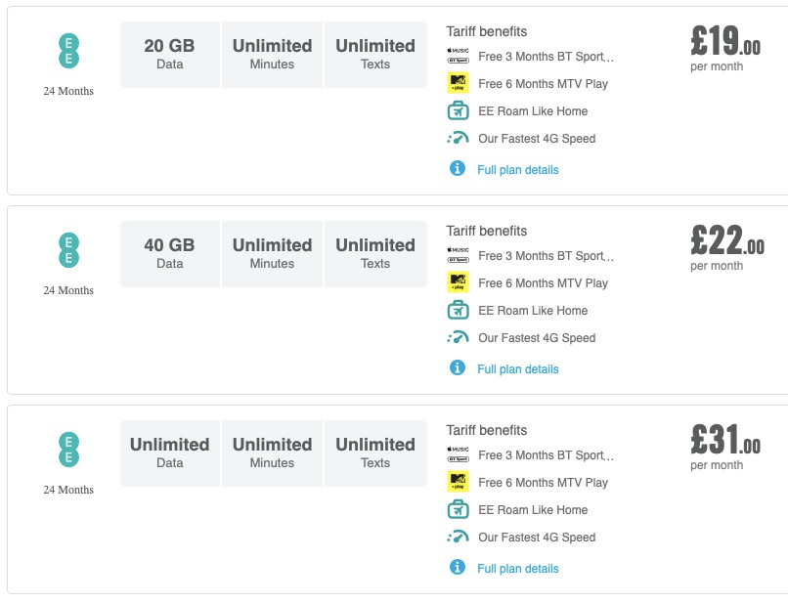The image size is (788, 603).
Task: Select the BT Sport benefit icon on the £19 plan
Action: (x=457, y=56)
